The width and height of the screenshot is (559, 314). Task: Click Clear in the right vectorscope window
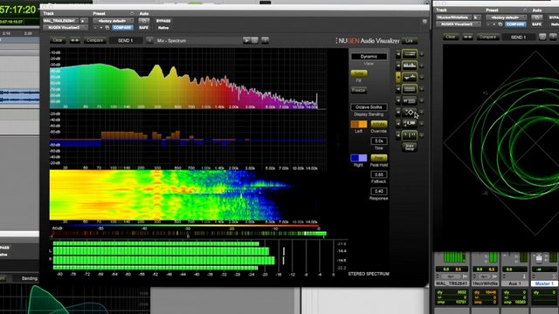pos(451,37)
